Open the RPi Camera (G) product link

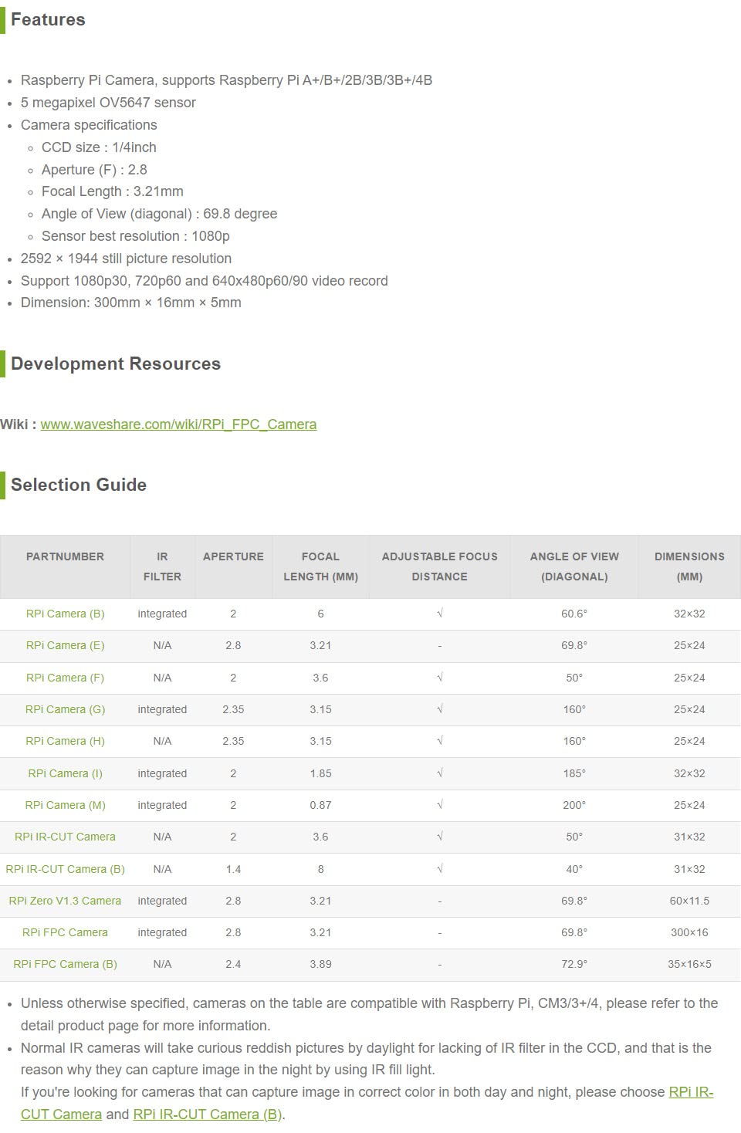pos(65,709)
